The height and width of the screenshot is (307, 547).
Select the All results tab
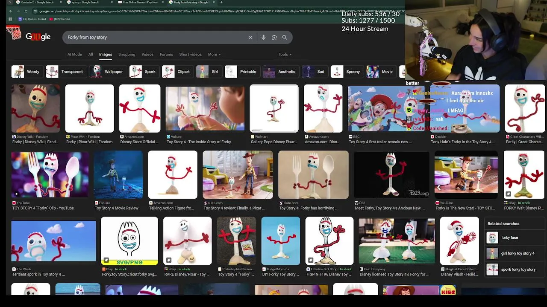[x=91, y=55]
